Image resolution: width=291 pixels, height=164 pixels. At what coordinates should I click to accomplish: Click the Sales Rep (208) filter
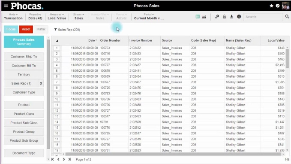click(x=67, y=30)
